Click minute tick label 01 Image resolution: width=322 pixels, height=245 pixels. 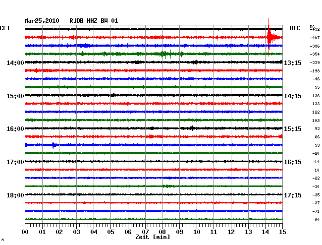(42, 232)
